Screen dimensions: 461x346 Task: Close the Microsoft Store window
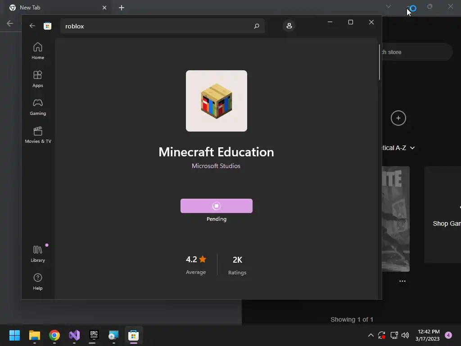click(x=371, y=22)
